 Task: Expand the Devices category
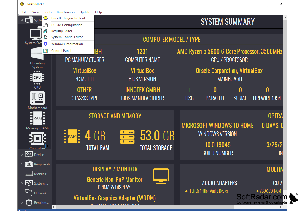21,155
